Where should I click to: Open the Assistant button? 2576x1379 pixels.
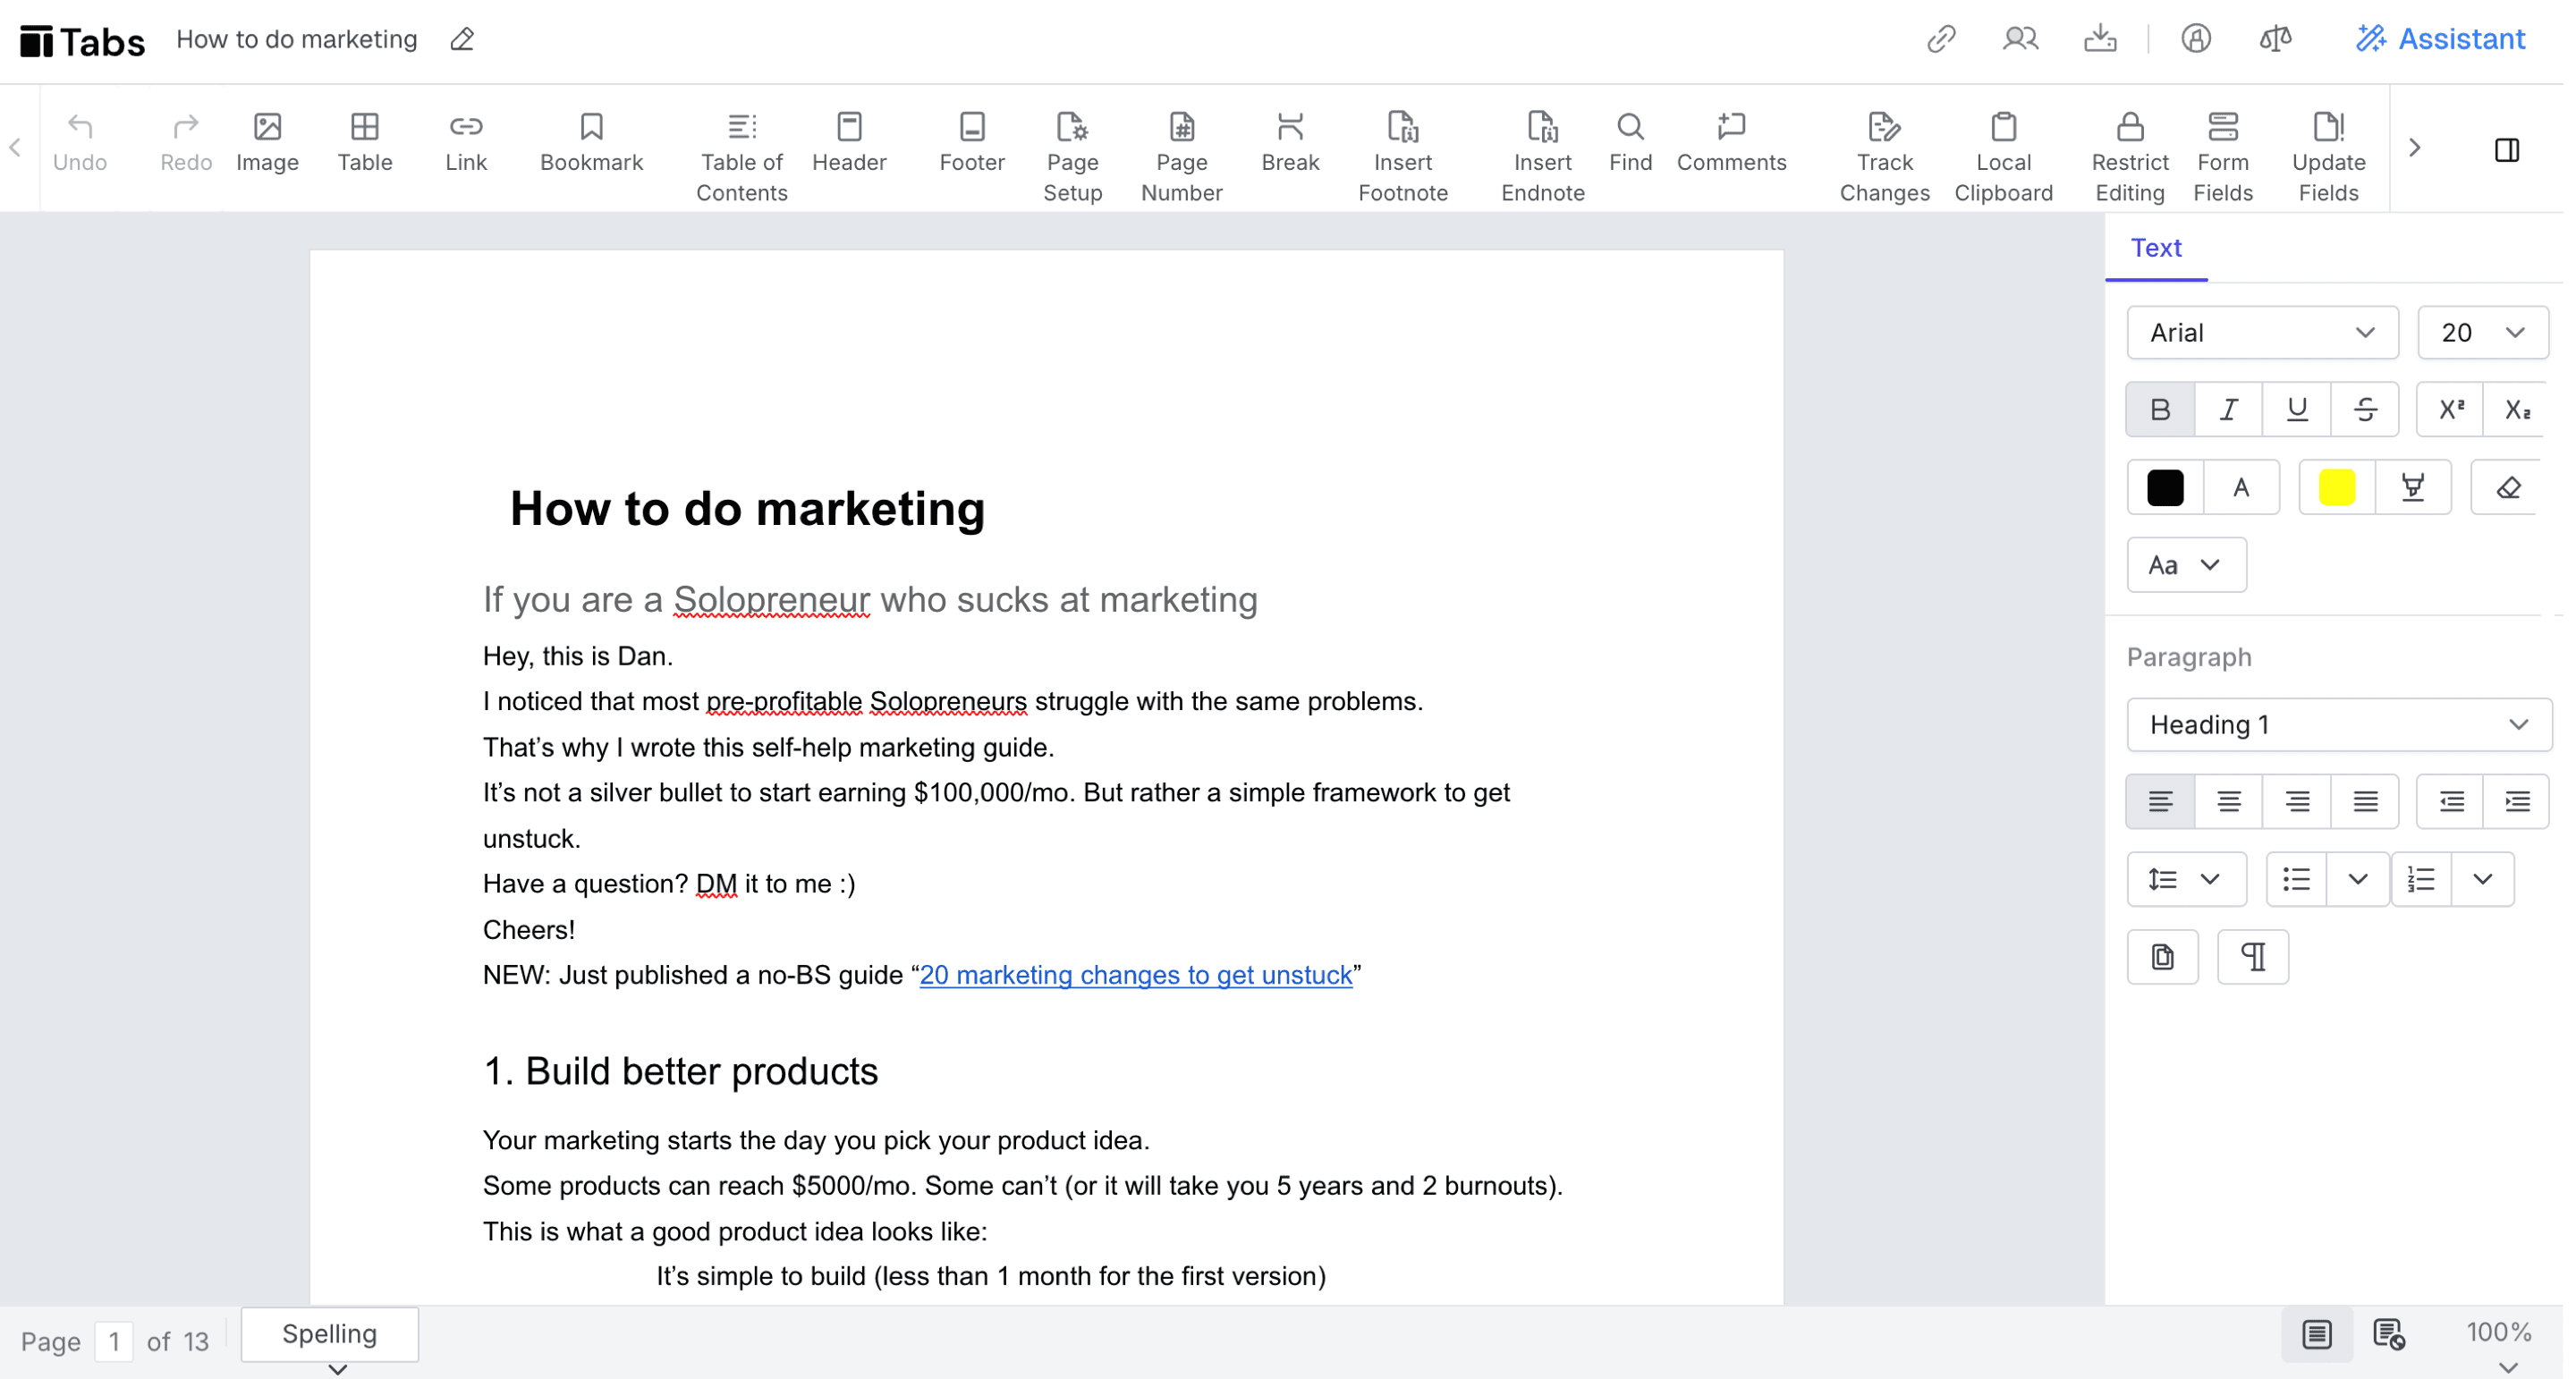click(x=2440, y=39)
